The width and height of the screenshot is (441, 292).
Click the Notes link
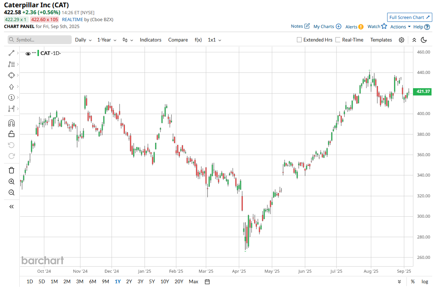[x=297, y=26]
